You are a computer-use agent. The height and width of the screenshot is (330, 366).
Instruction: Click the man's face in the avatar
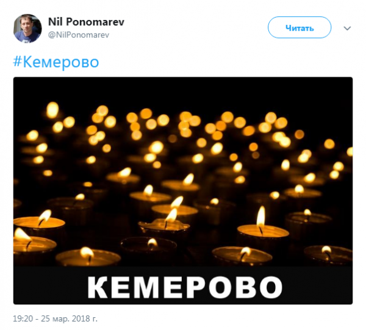tap(26, 23)
